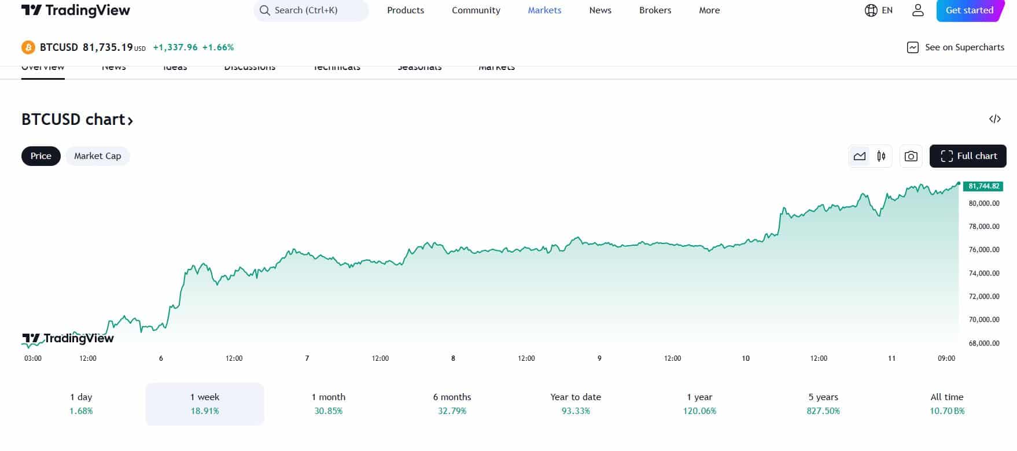The width and height of the screenshot is (1017, 451).
Task: Click the 68,000.00 price axis label
Action: (984, 343)
